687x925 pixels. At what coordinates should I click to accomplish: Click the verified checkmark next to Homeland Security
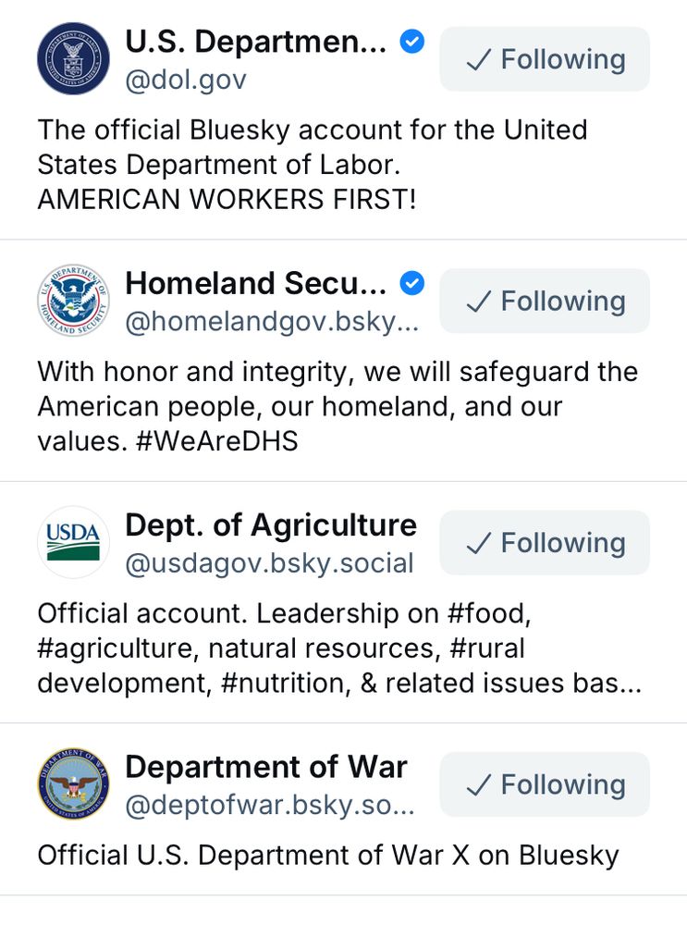[411, 283]
